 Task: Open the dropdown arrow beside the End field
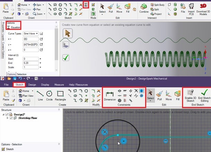click(x=40, y=63)
